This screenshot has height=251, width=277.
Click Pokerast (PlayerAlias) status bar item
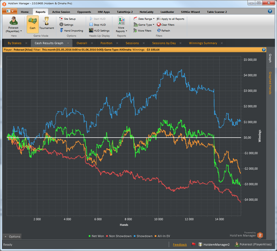253,244
